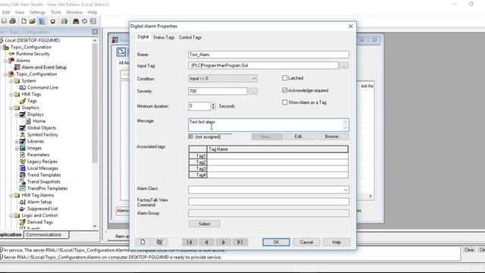The height and width of the screenshot is (273, 485).
Task: Click the Input Tag browse ellipsis button
Action: click(x=343, y=65)
